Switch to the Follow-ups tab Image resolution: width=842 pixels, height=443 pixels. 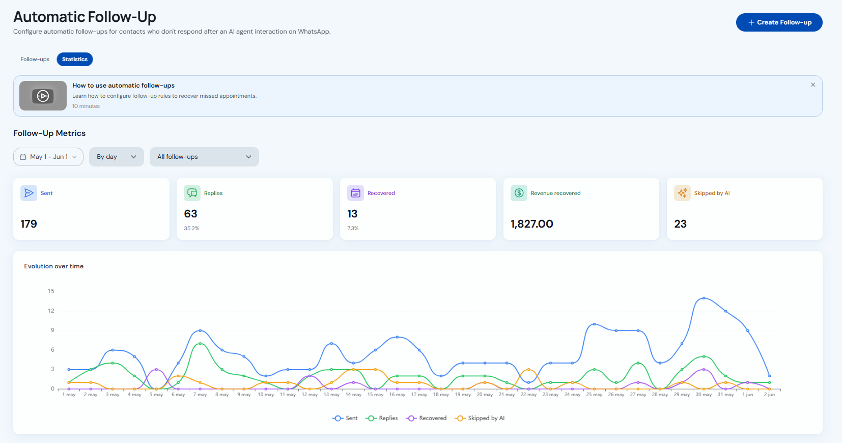[x=35, y=60]
